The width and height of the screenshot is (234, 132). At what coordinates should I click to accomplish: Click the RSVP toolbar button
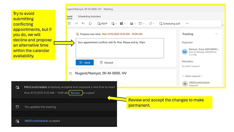[102, 23]
